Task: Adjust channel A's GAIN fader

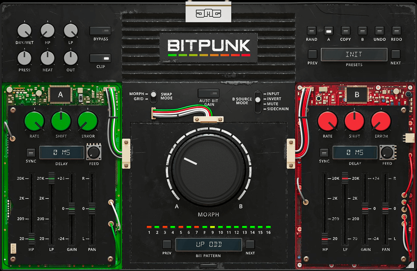Action: pos(72,208)
